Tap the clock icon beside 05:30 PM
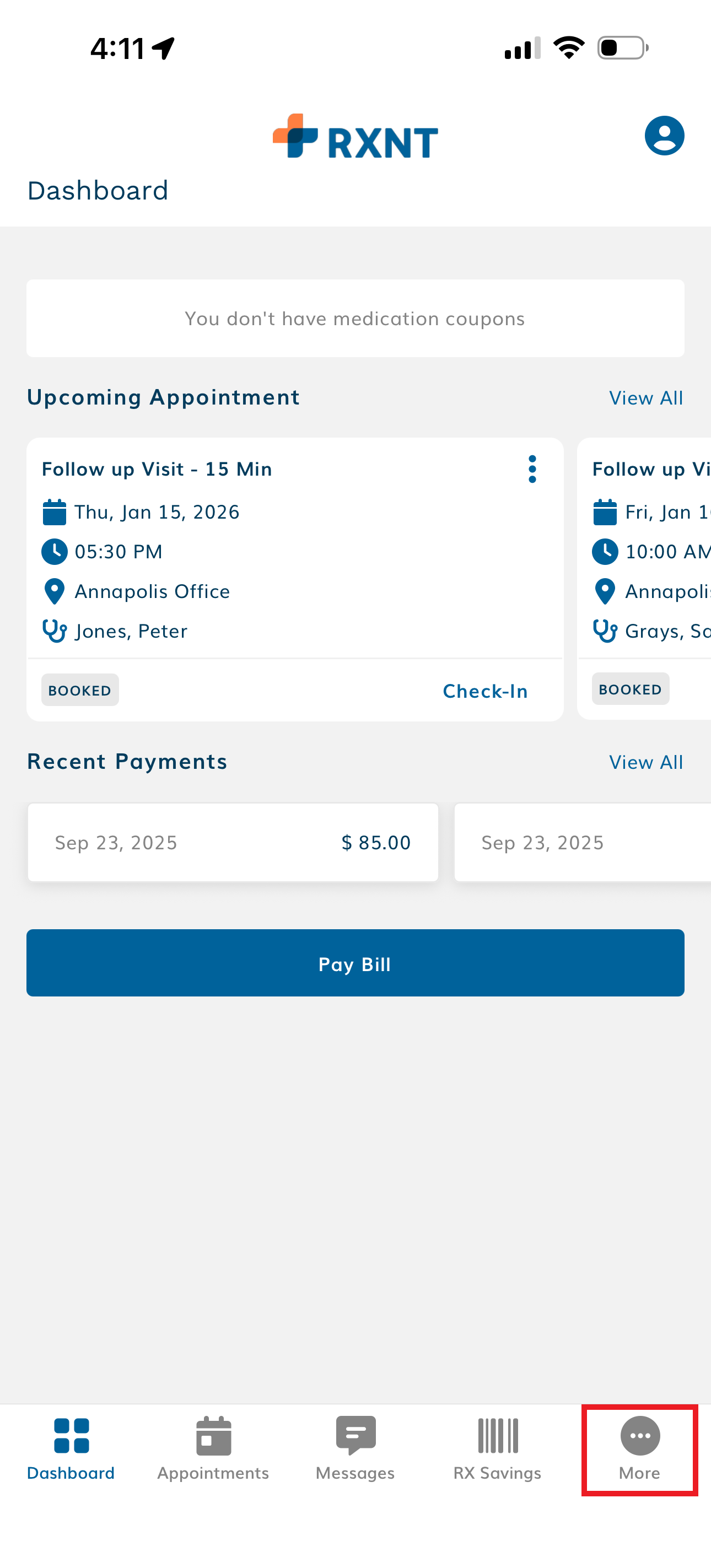Image resolution: width=711 pixels, height=1541 pixels. point(55,552)
